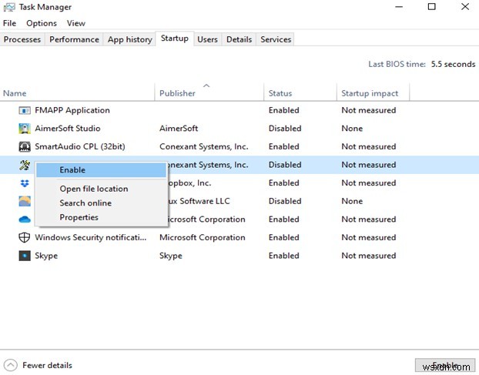Choose Properties in context menu

101,217
